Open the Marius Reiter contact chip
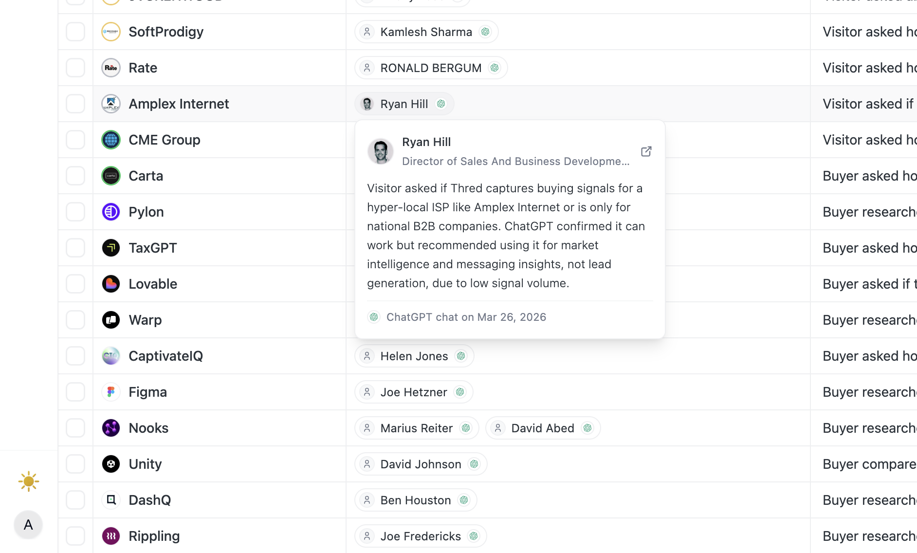Image resolution: width=917 pixels, height=553 pixels. click(417, 428)
